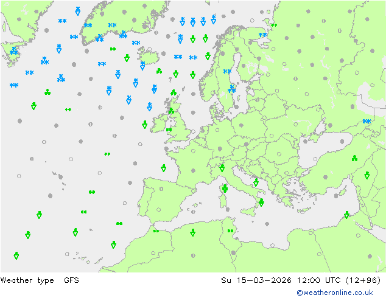Viewport: 386px width, 298px height.
Task: Click the green rain icon near the Faroe Islands
Action: point(159,71)
